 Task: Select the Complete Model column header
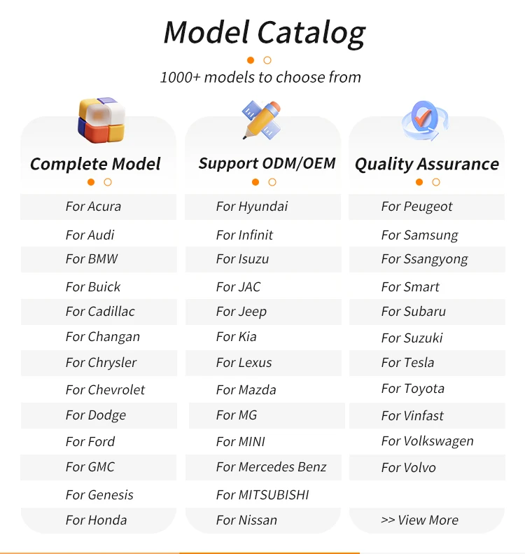click(x=95, y=164)
